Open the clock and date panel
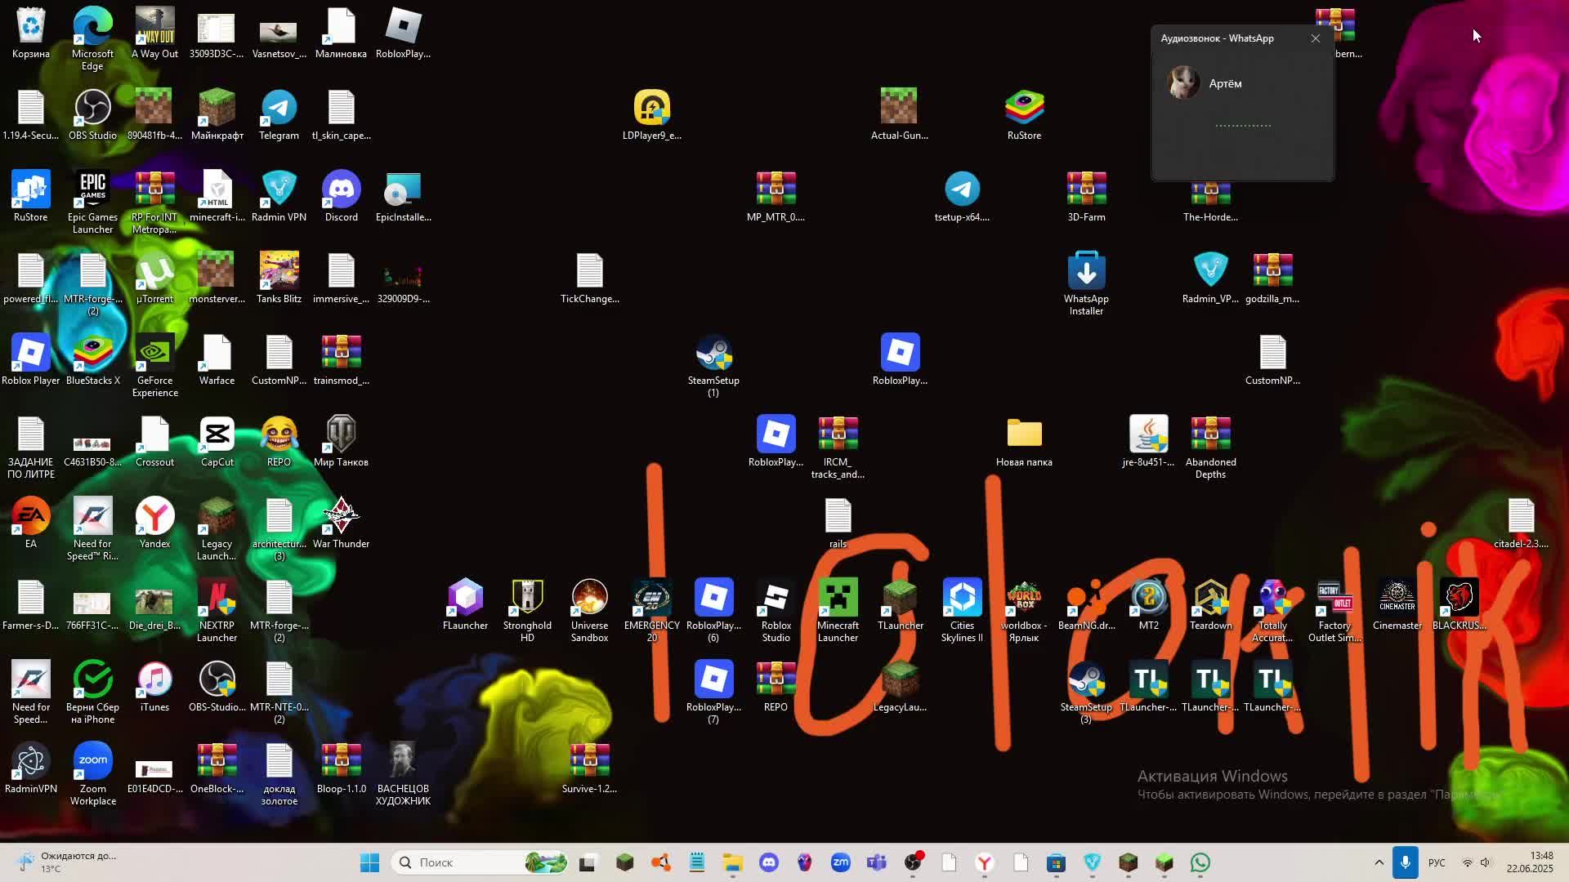 1529,862
